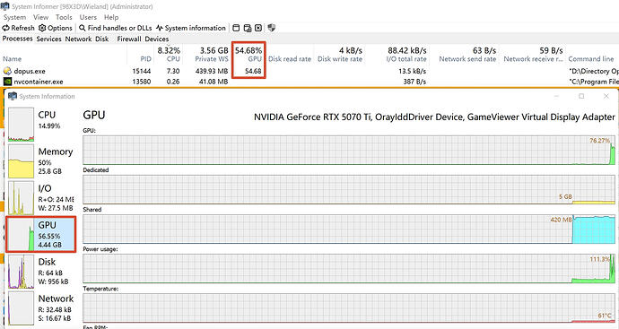Open the Help menu
619x329 pixels.
pos(111,17)
